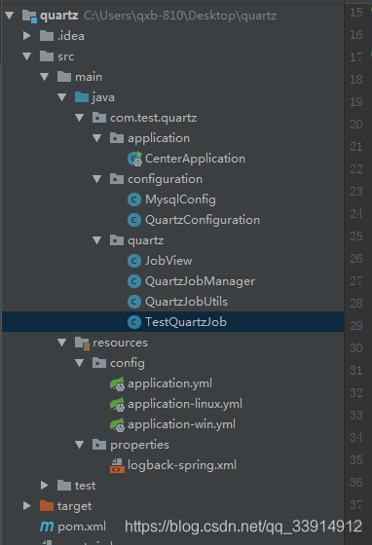Select the application.yml file
The width and height of the screenshot is (372, 545).
pyautogui.click(x=169, y=384)
